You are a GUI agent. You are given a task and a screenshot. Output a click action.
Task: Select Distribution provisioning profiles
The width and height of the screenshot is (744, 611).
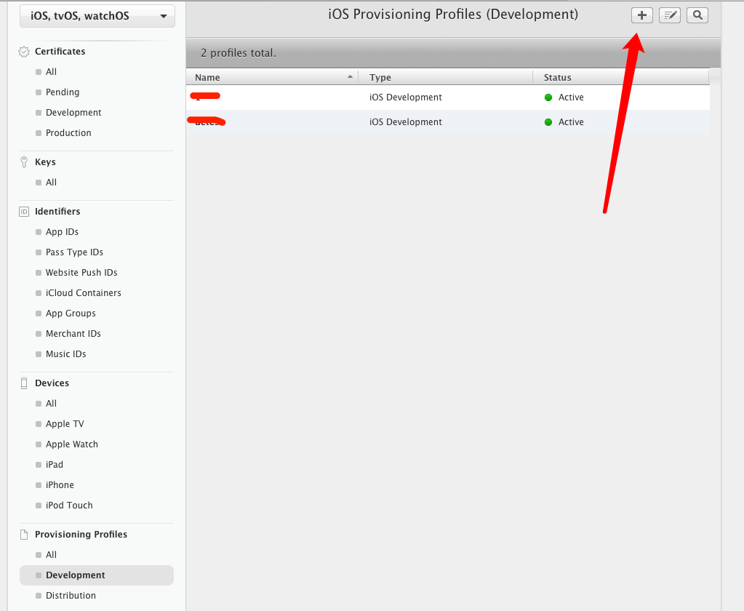71,596
